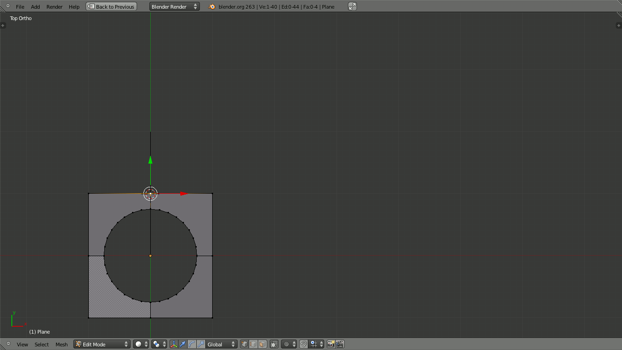
Task: Enable snapping with the magnet toggle
Action: tap(302, 344)
